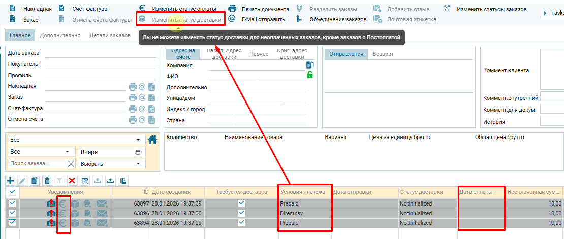
Task: Click Изменить статус оплаты button
Action: coord(177,9)
